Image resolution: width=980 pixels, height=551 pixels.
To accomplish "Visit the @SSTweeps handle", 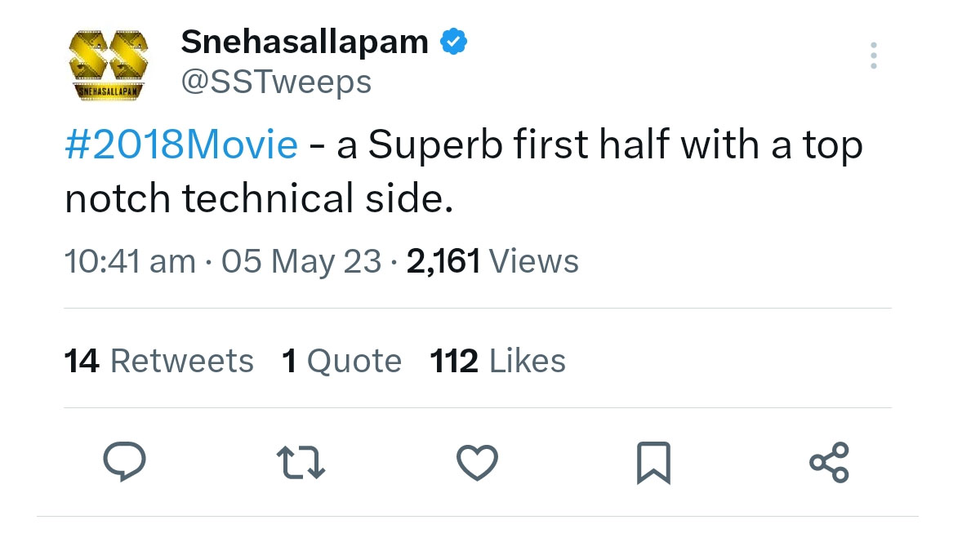I will (x=276, y=81).
